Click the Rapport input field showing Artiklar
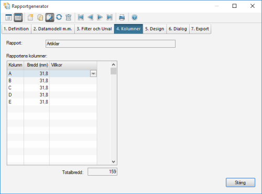 (x=111, y=44)
